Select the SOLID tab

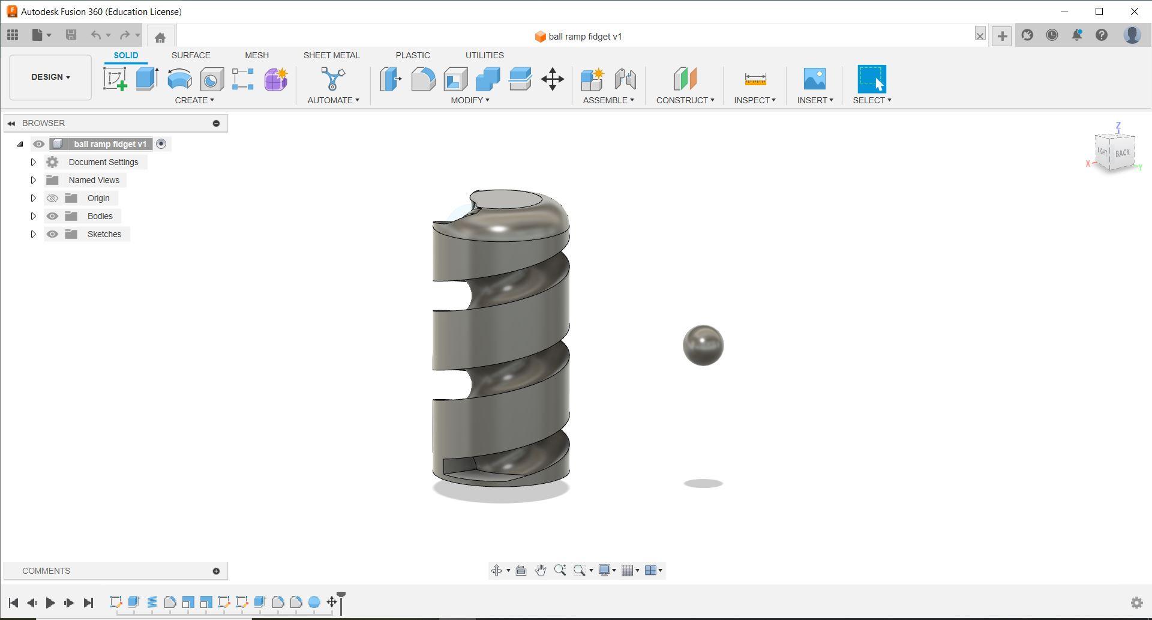[x=126, y=55]
